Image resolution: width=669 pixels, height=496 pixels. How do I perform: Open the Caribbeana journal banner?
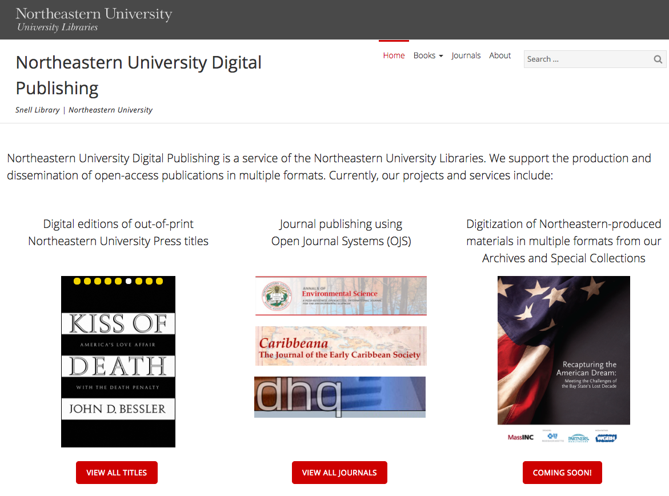click(341, 346)
